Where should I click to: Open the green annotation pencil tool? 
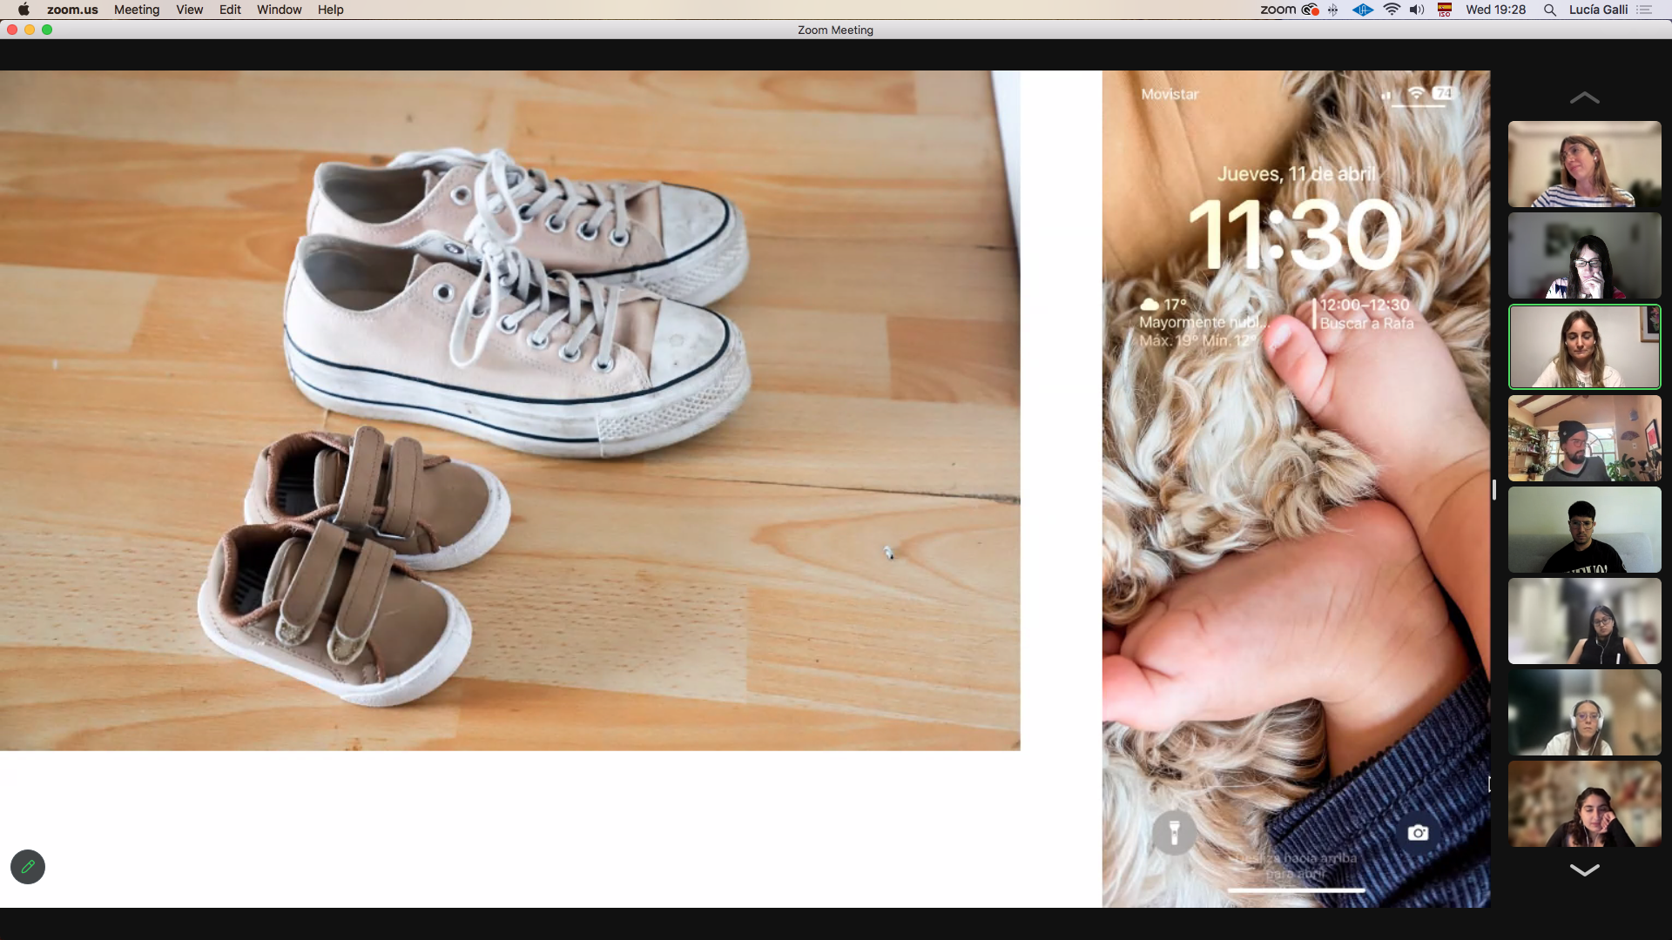pos(28,867)
